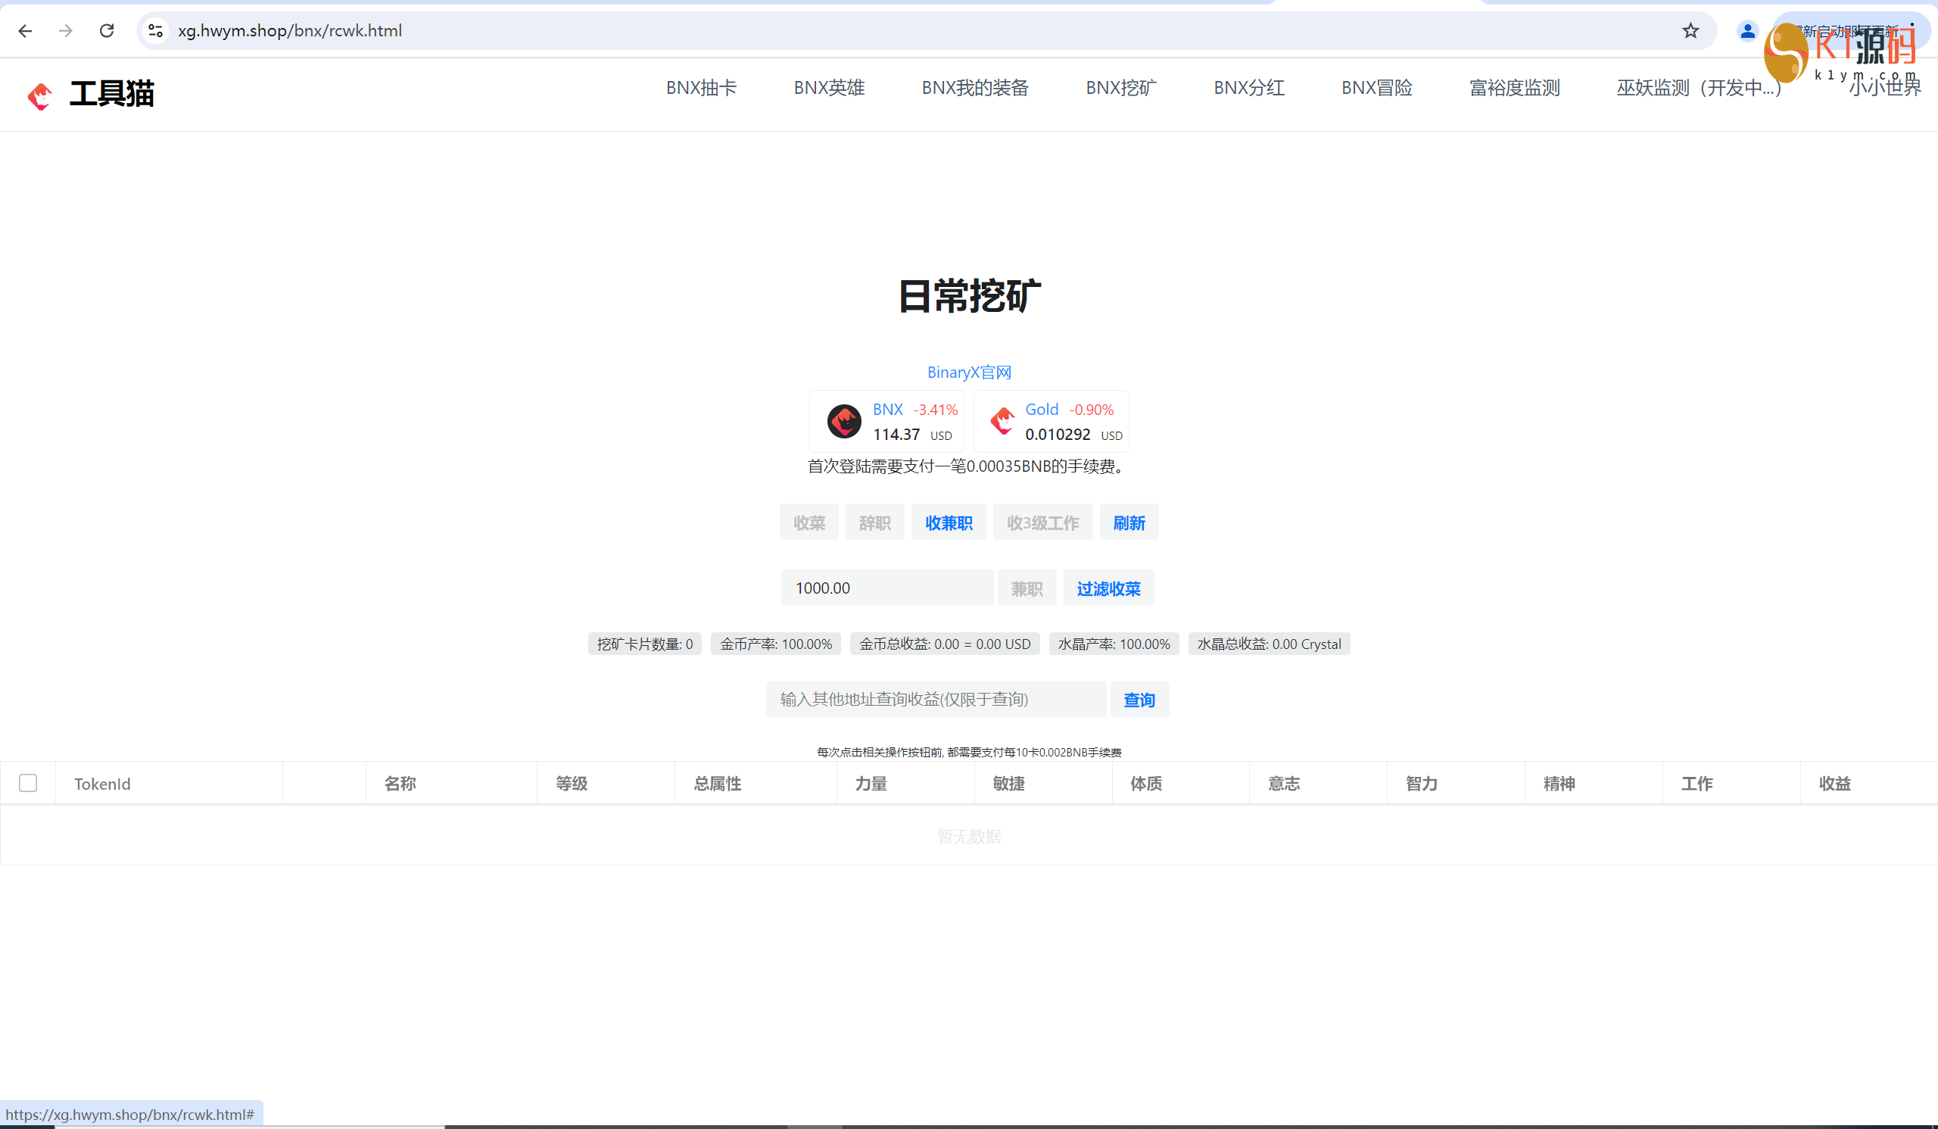
Task: Go to BNX我的装备 in navigation
Action: click(974, 88)
